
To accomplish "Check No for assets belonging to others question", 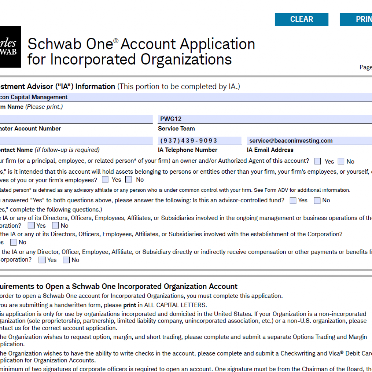I will pyautogui.click(x=129, y=179).
